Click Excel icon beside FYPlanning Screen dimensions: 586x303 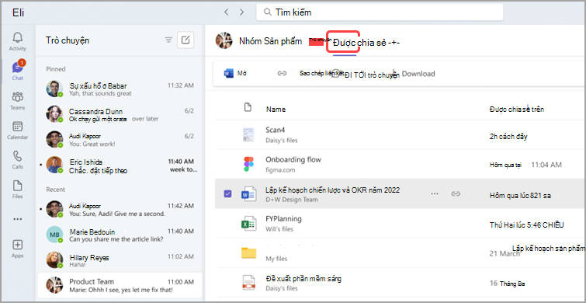tap(248, 223)
